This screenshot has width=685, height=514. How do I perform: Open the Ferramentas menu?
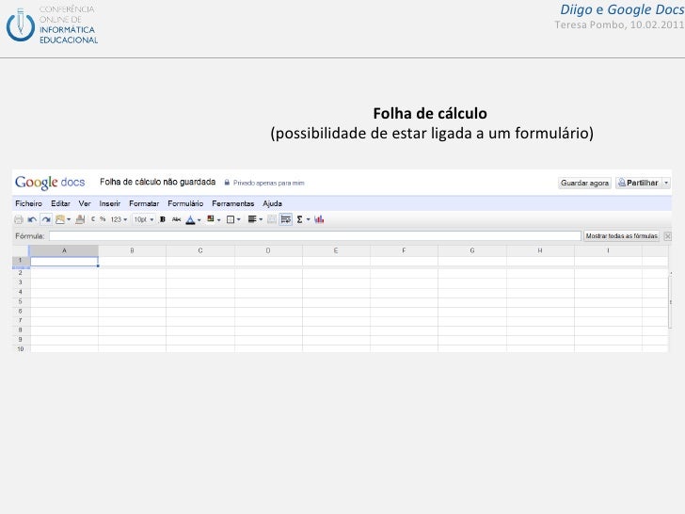(x=232, y=203)
